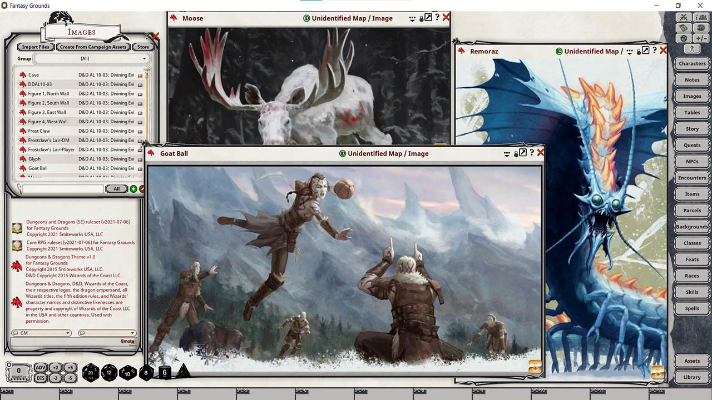Toggle the DIS disadvantage button
This screenshot has width=712, height=400.
pos(41,378)
